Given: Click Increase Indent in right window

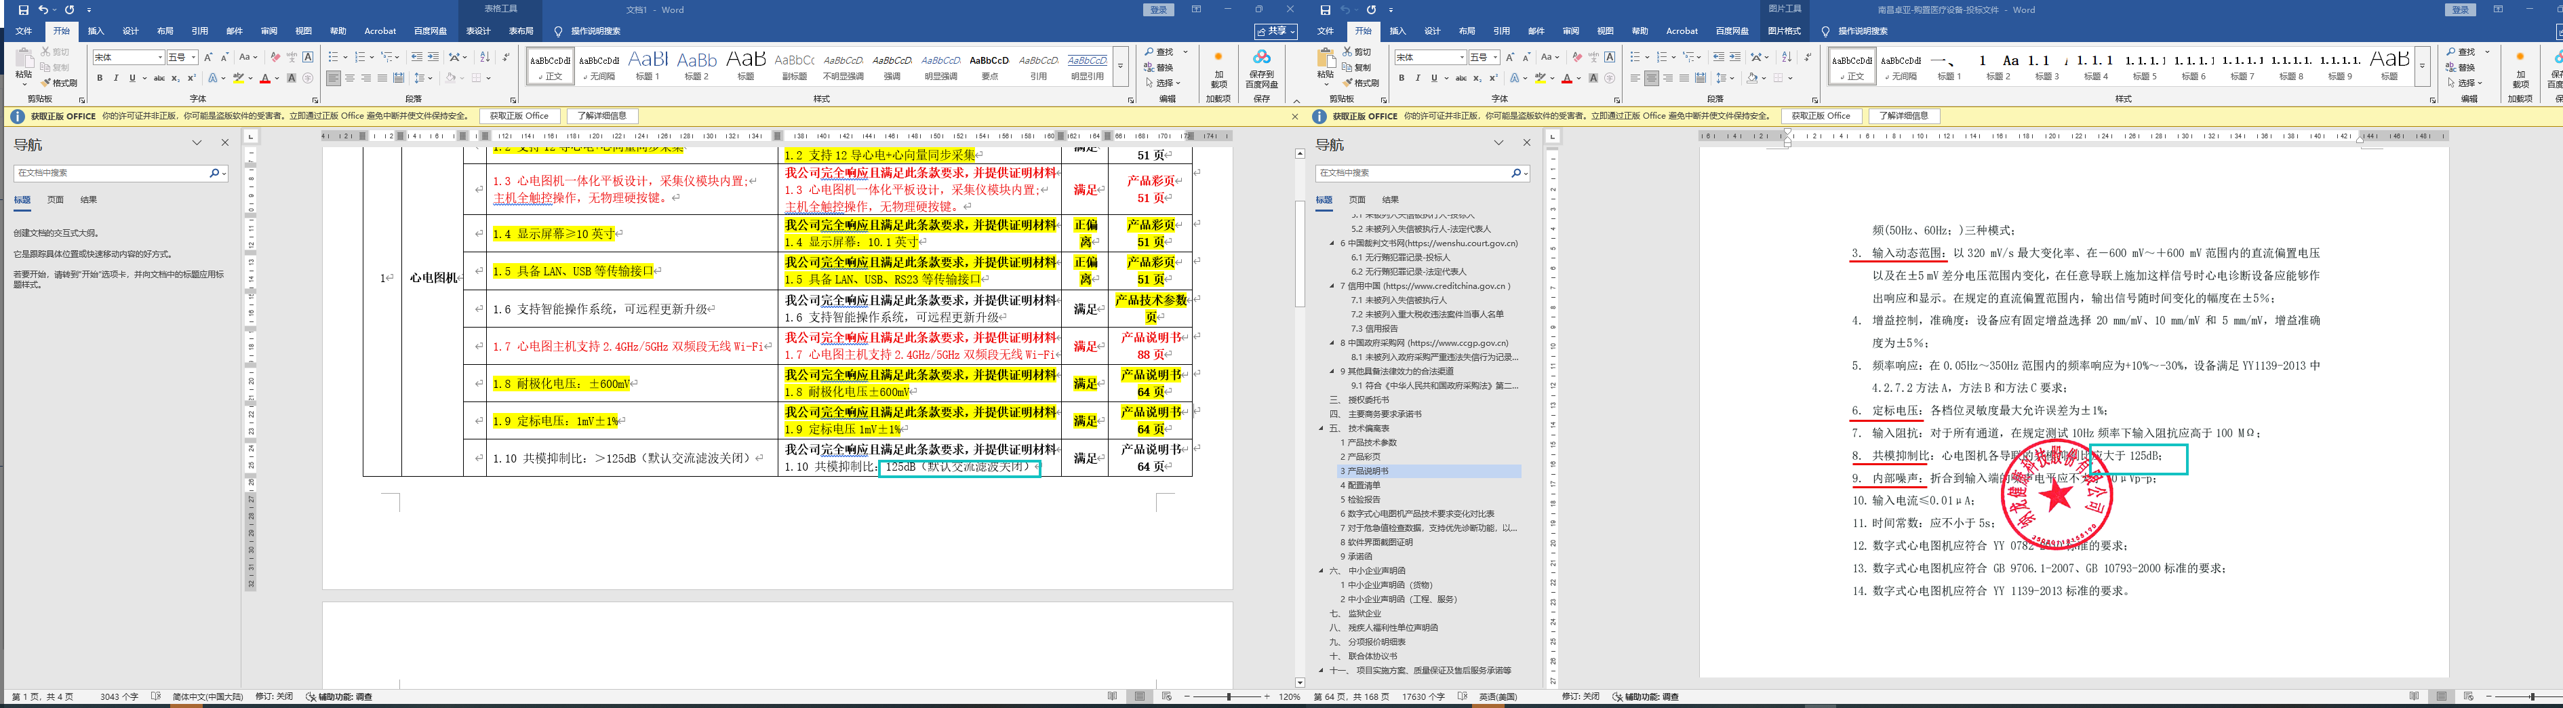Looking at the screenshot, I should click(1735, 57).
